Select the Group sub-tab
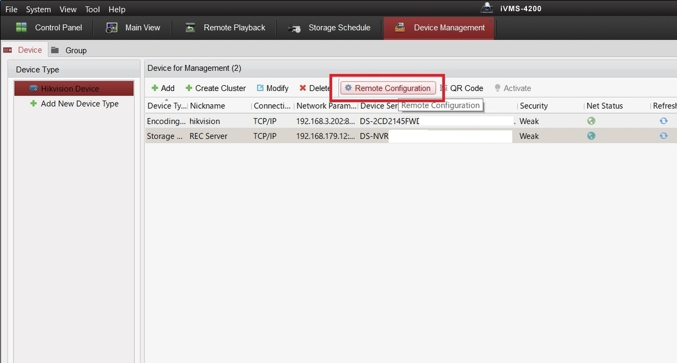The image size is (677, 363). click(69, 50)
